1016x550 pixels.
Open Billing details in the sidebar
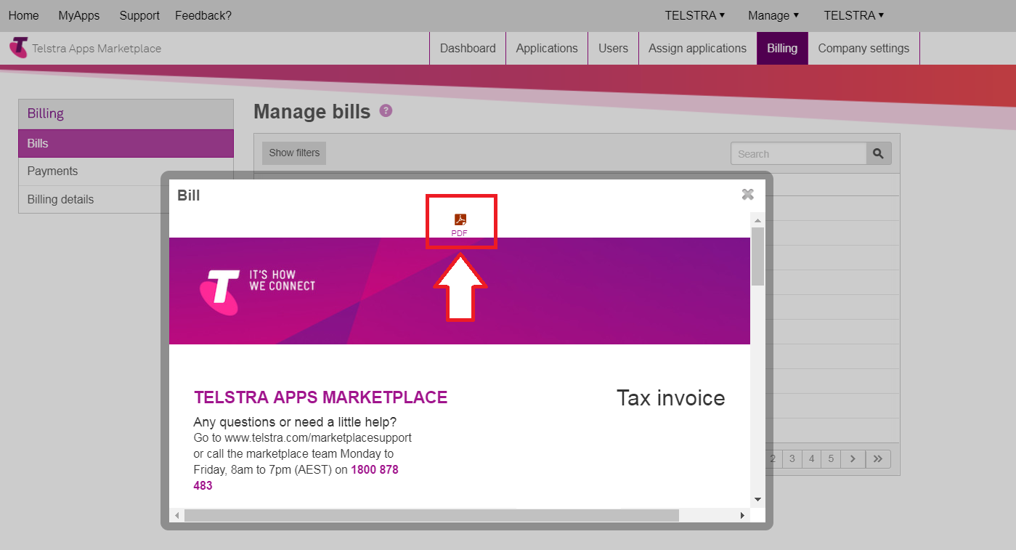(x=60, y=200)
